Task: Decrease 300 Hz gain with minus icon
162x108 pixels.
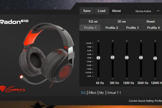Action: [x=113, y=79]
